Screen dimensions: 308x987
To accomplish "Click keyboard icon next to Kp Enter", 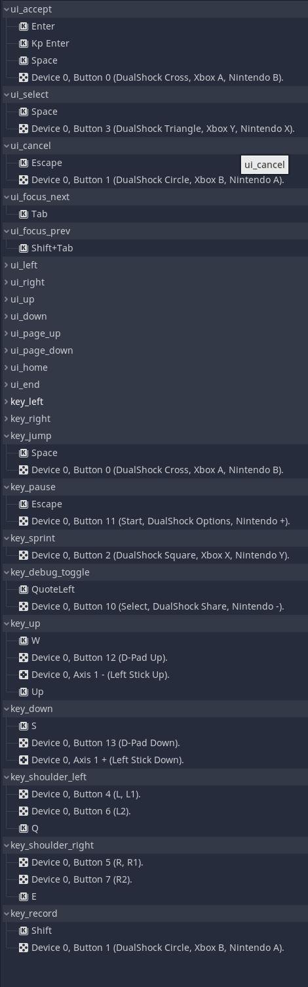I will click(x=24, y=43).
